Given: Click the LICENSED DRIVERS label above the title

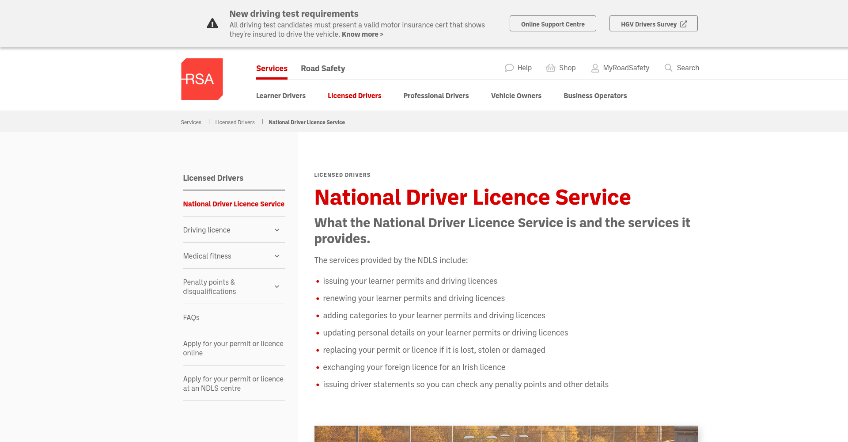Looking at the screenshot, I should coord(342,175).
